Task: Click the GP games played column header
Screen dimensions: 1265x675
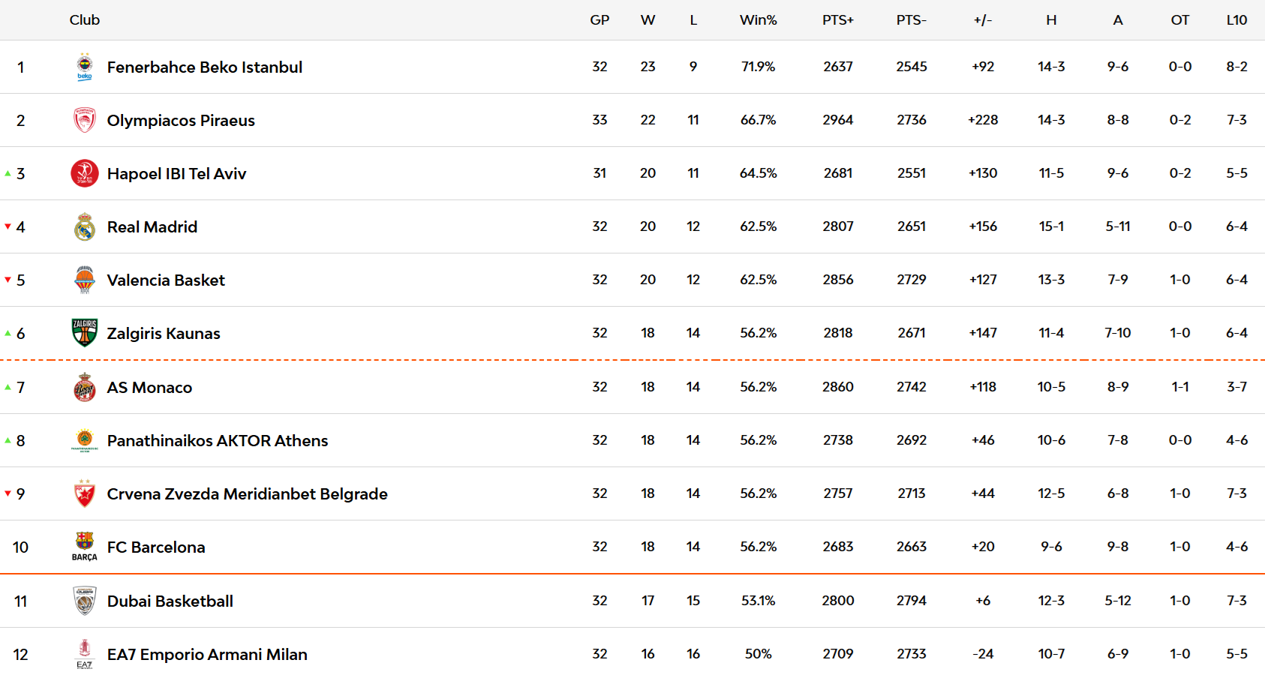Action: click(599, 20)
